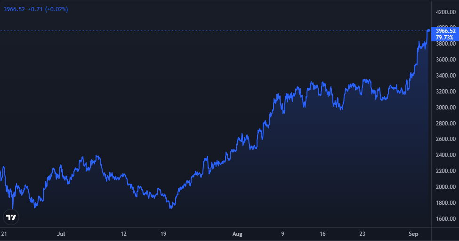Screen dimensions: 459x241
Task: Click the 21 date marker at far left
Action: 4,233
